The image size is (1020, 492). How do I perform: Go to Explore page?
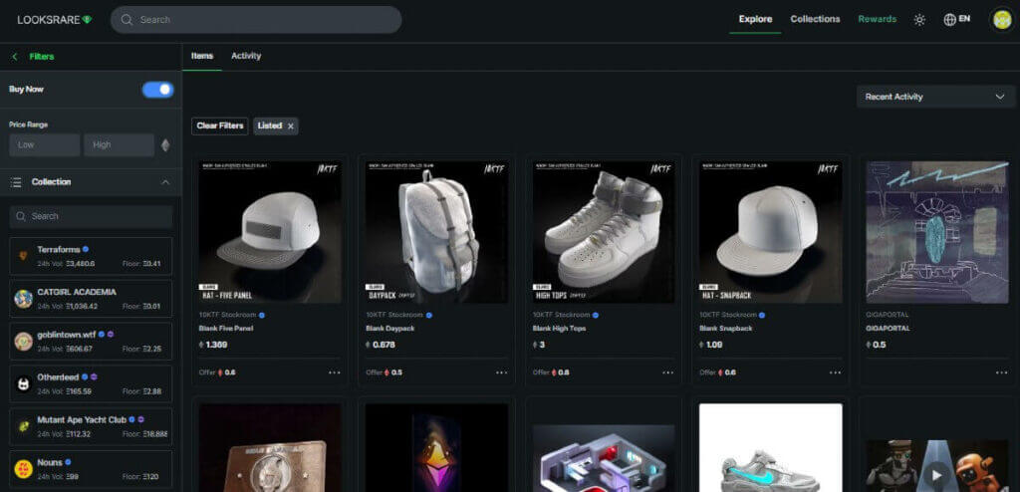755,20
